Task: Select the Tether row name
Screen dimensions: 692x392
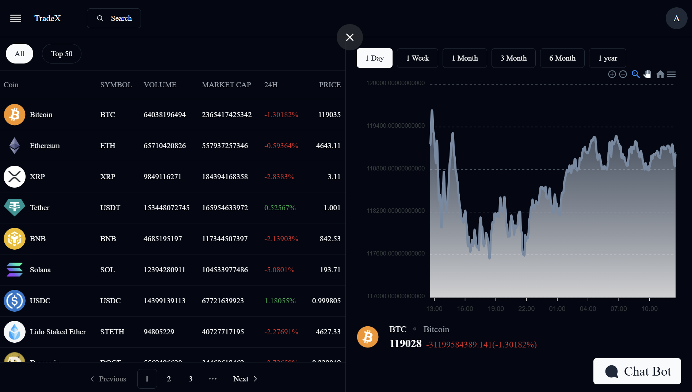Action: click(x=40, y=208)
